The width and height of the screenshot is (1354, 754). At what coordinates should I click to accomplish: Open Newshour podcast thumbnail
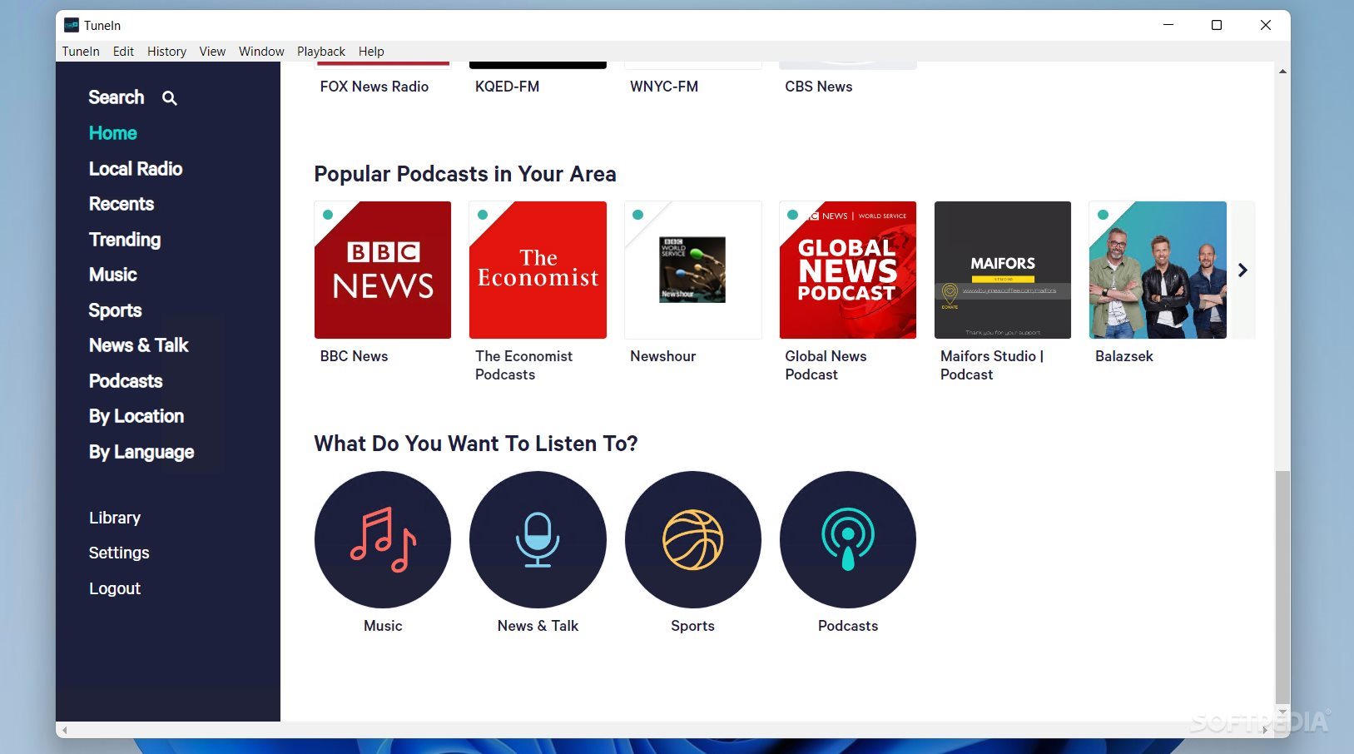point(692,270)
